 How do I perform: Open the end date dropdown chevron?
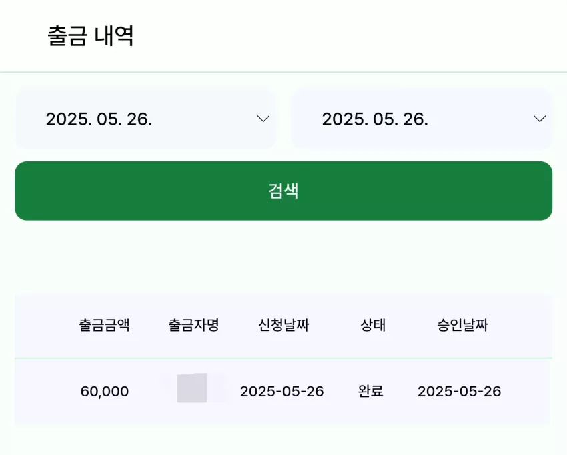[x=540, y=119]
